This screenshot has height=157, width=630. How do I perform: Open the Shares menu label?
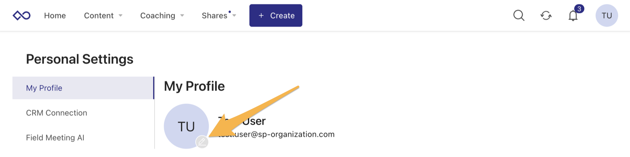[214, 16]
